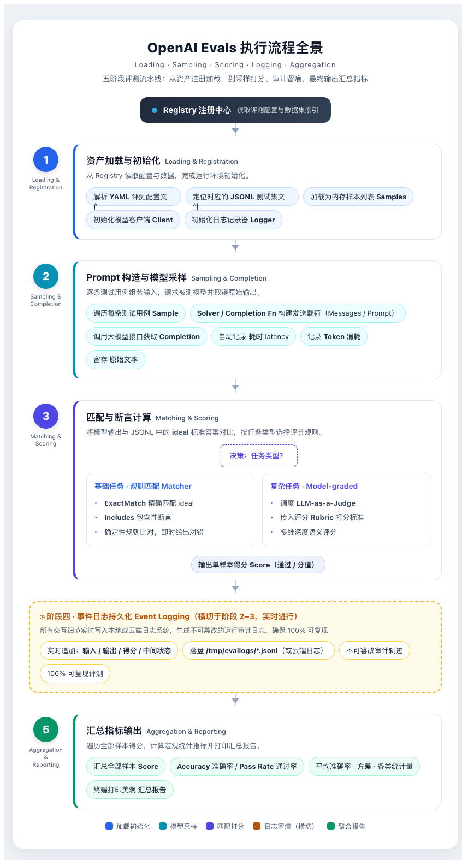462x860 pixels.
Task: Click the Sampling & Completion label under step 2
Action: click(46, 300)
